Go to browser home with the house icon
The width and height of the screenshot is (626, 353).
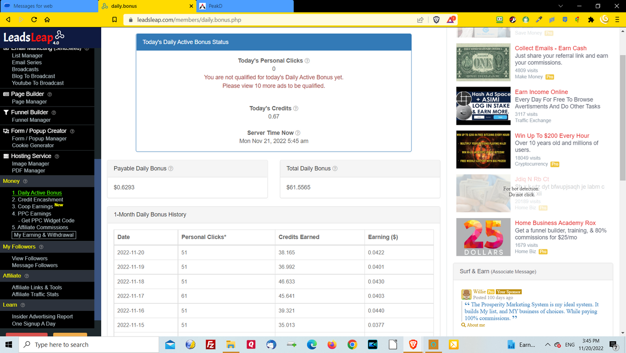(47, 20)
